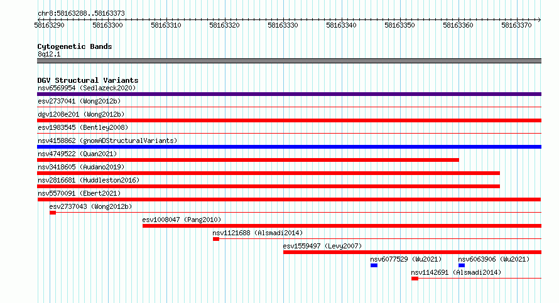Click the nsv6063906 (Wu2021) label
Screen dimensions: 559x303
tap(494, 259)
